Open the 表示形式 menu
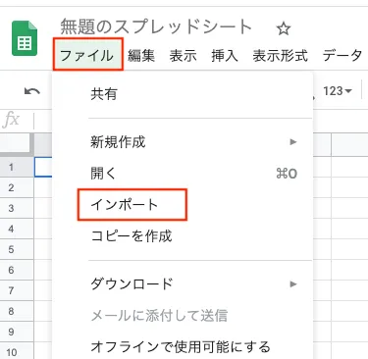368x359 pixels. click(x=281, y=55)
